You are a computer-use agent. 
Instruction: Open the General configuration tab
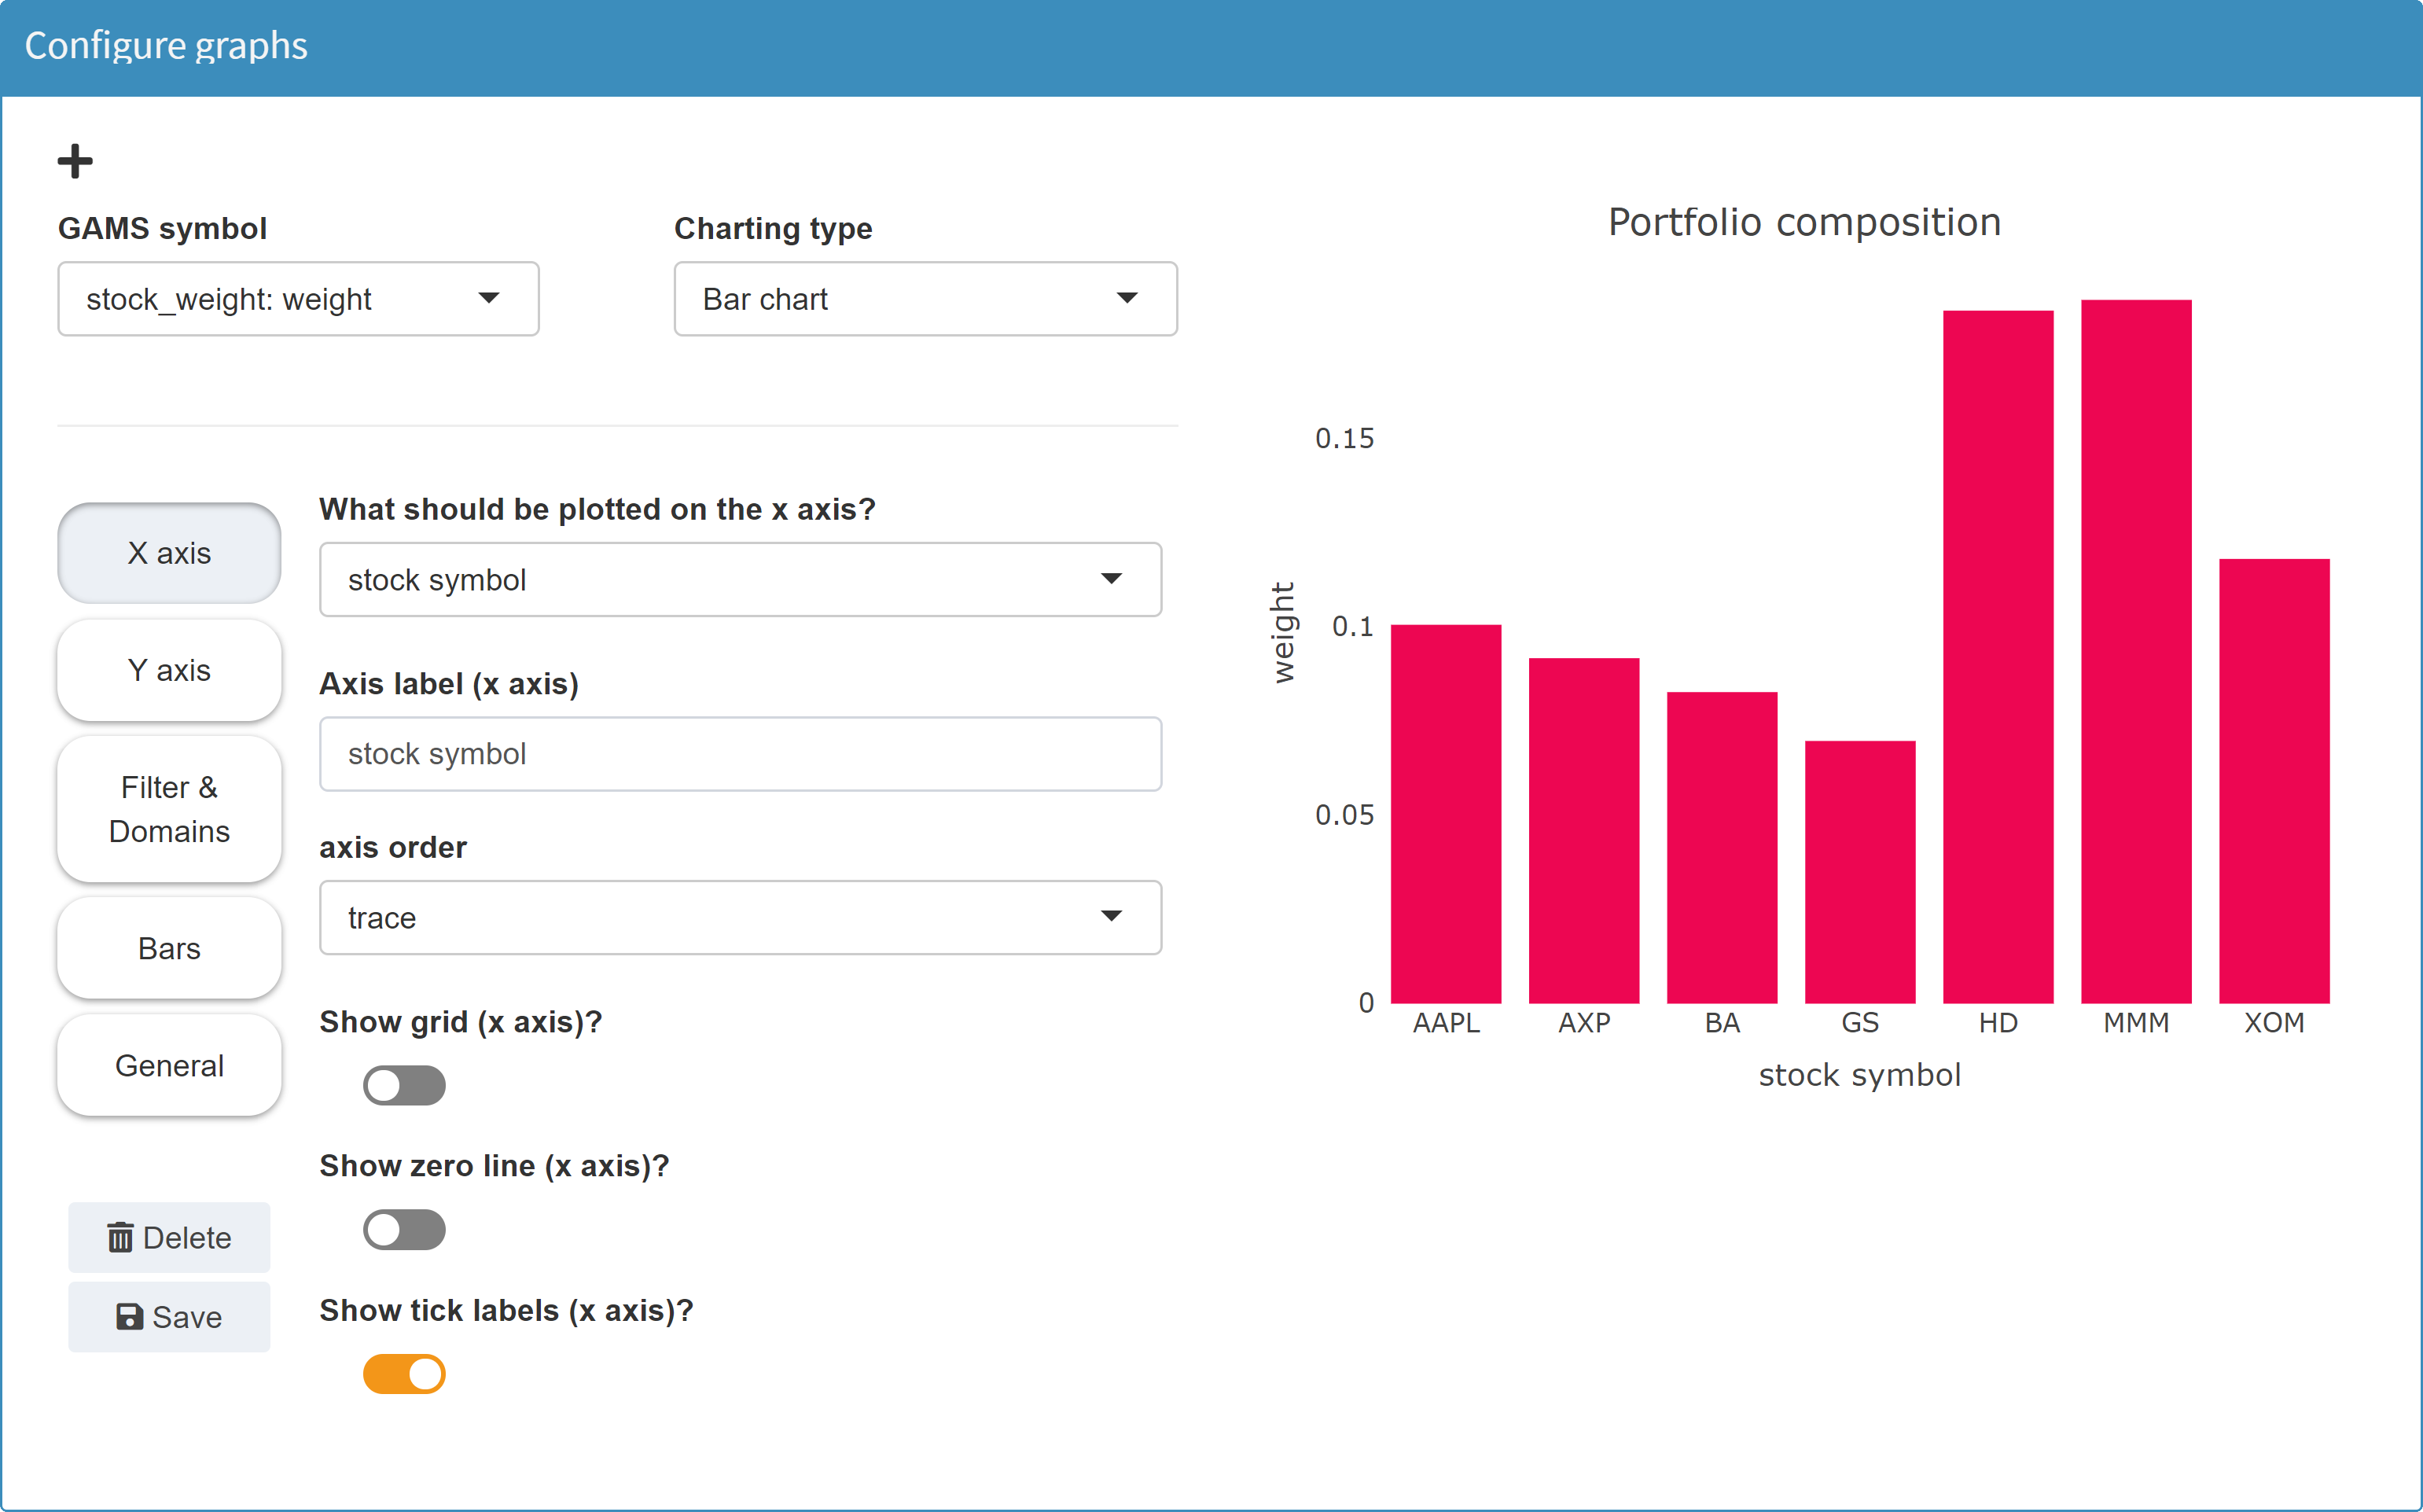[x=169, y=1065]
